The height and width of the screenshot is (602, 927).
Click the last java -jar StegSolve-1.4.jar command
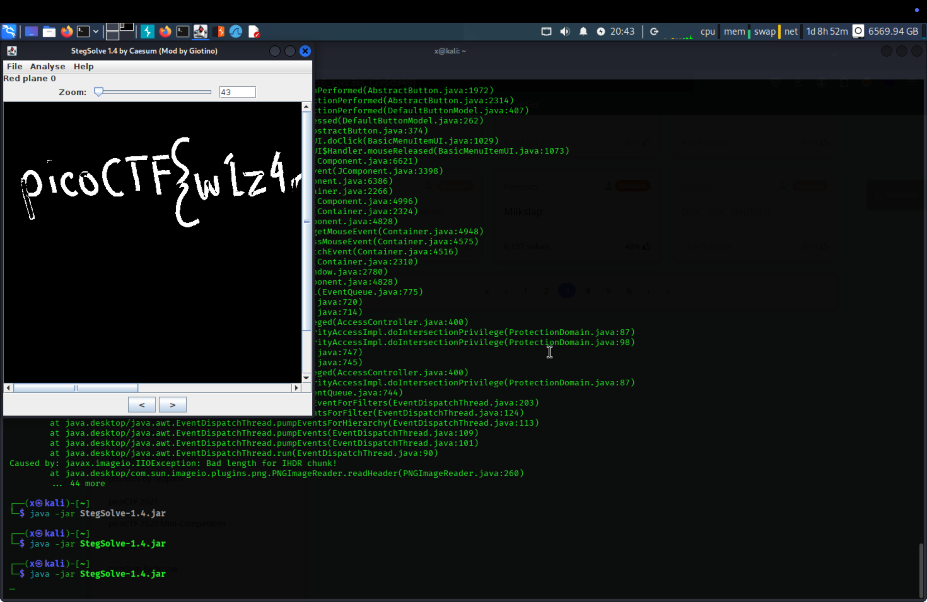(98, 574)
